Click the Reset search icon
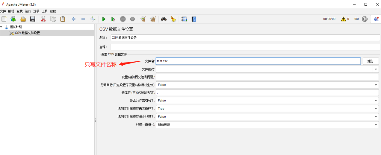Image resolution: width=381 pixels, height=155 pixels. [173, 19]
